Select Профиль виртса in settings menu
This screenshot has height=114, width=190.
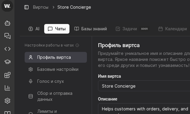point(56,57)
